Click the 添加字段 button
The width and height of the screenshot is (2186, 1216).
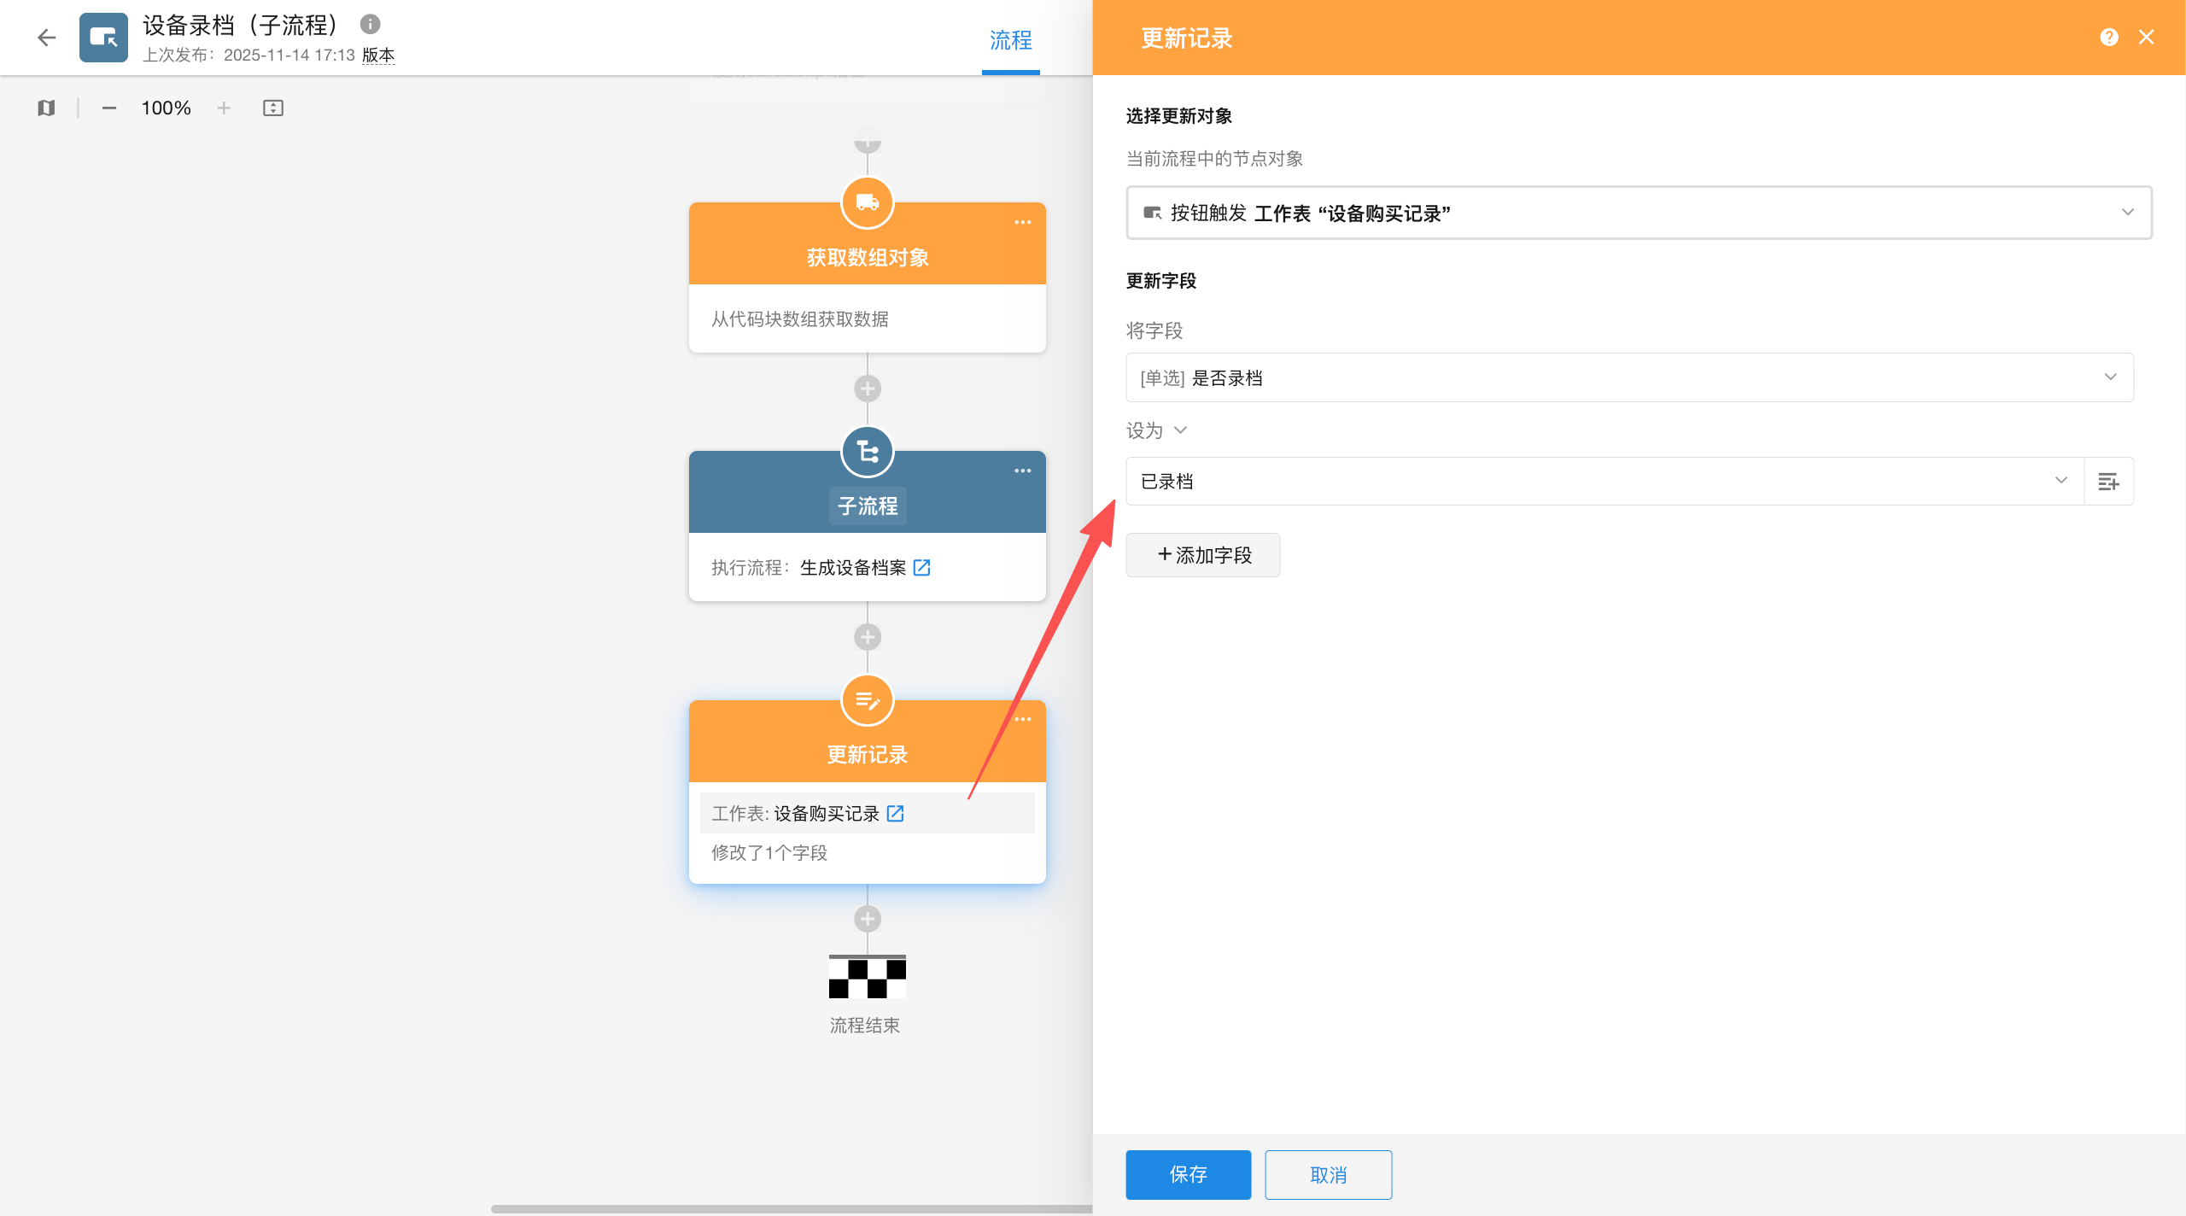click(x=1202, y=555)
